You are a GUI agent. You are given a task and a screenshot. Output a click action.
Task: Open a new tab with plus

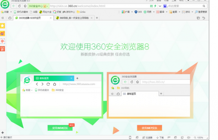[97, 18]
